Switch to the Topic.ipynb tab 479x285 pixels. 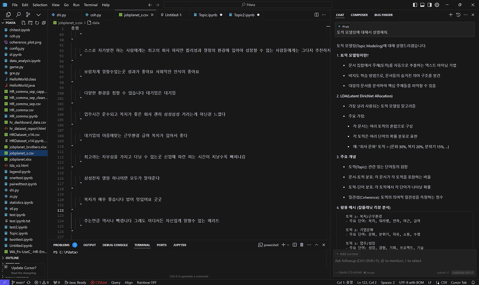208,15
